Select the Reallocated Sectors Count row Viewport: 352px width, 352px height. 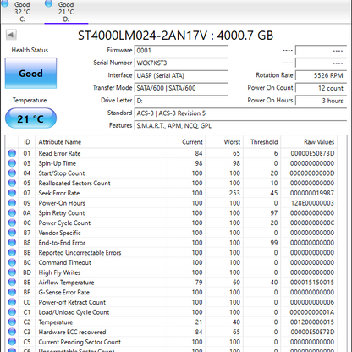click(x=172, y=183)
